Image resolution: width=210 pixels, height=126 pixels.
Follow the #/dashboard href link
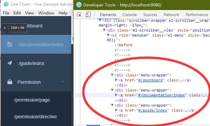pyautogui.click(x=150, y=80)
